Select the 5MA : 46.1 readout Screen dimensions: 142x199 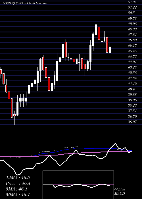(16, 189)
